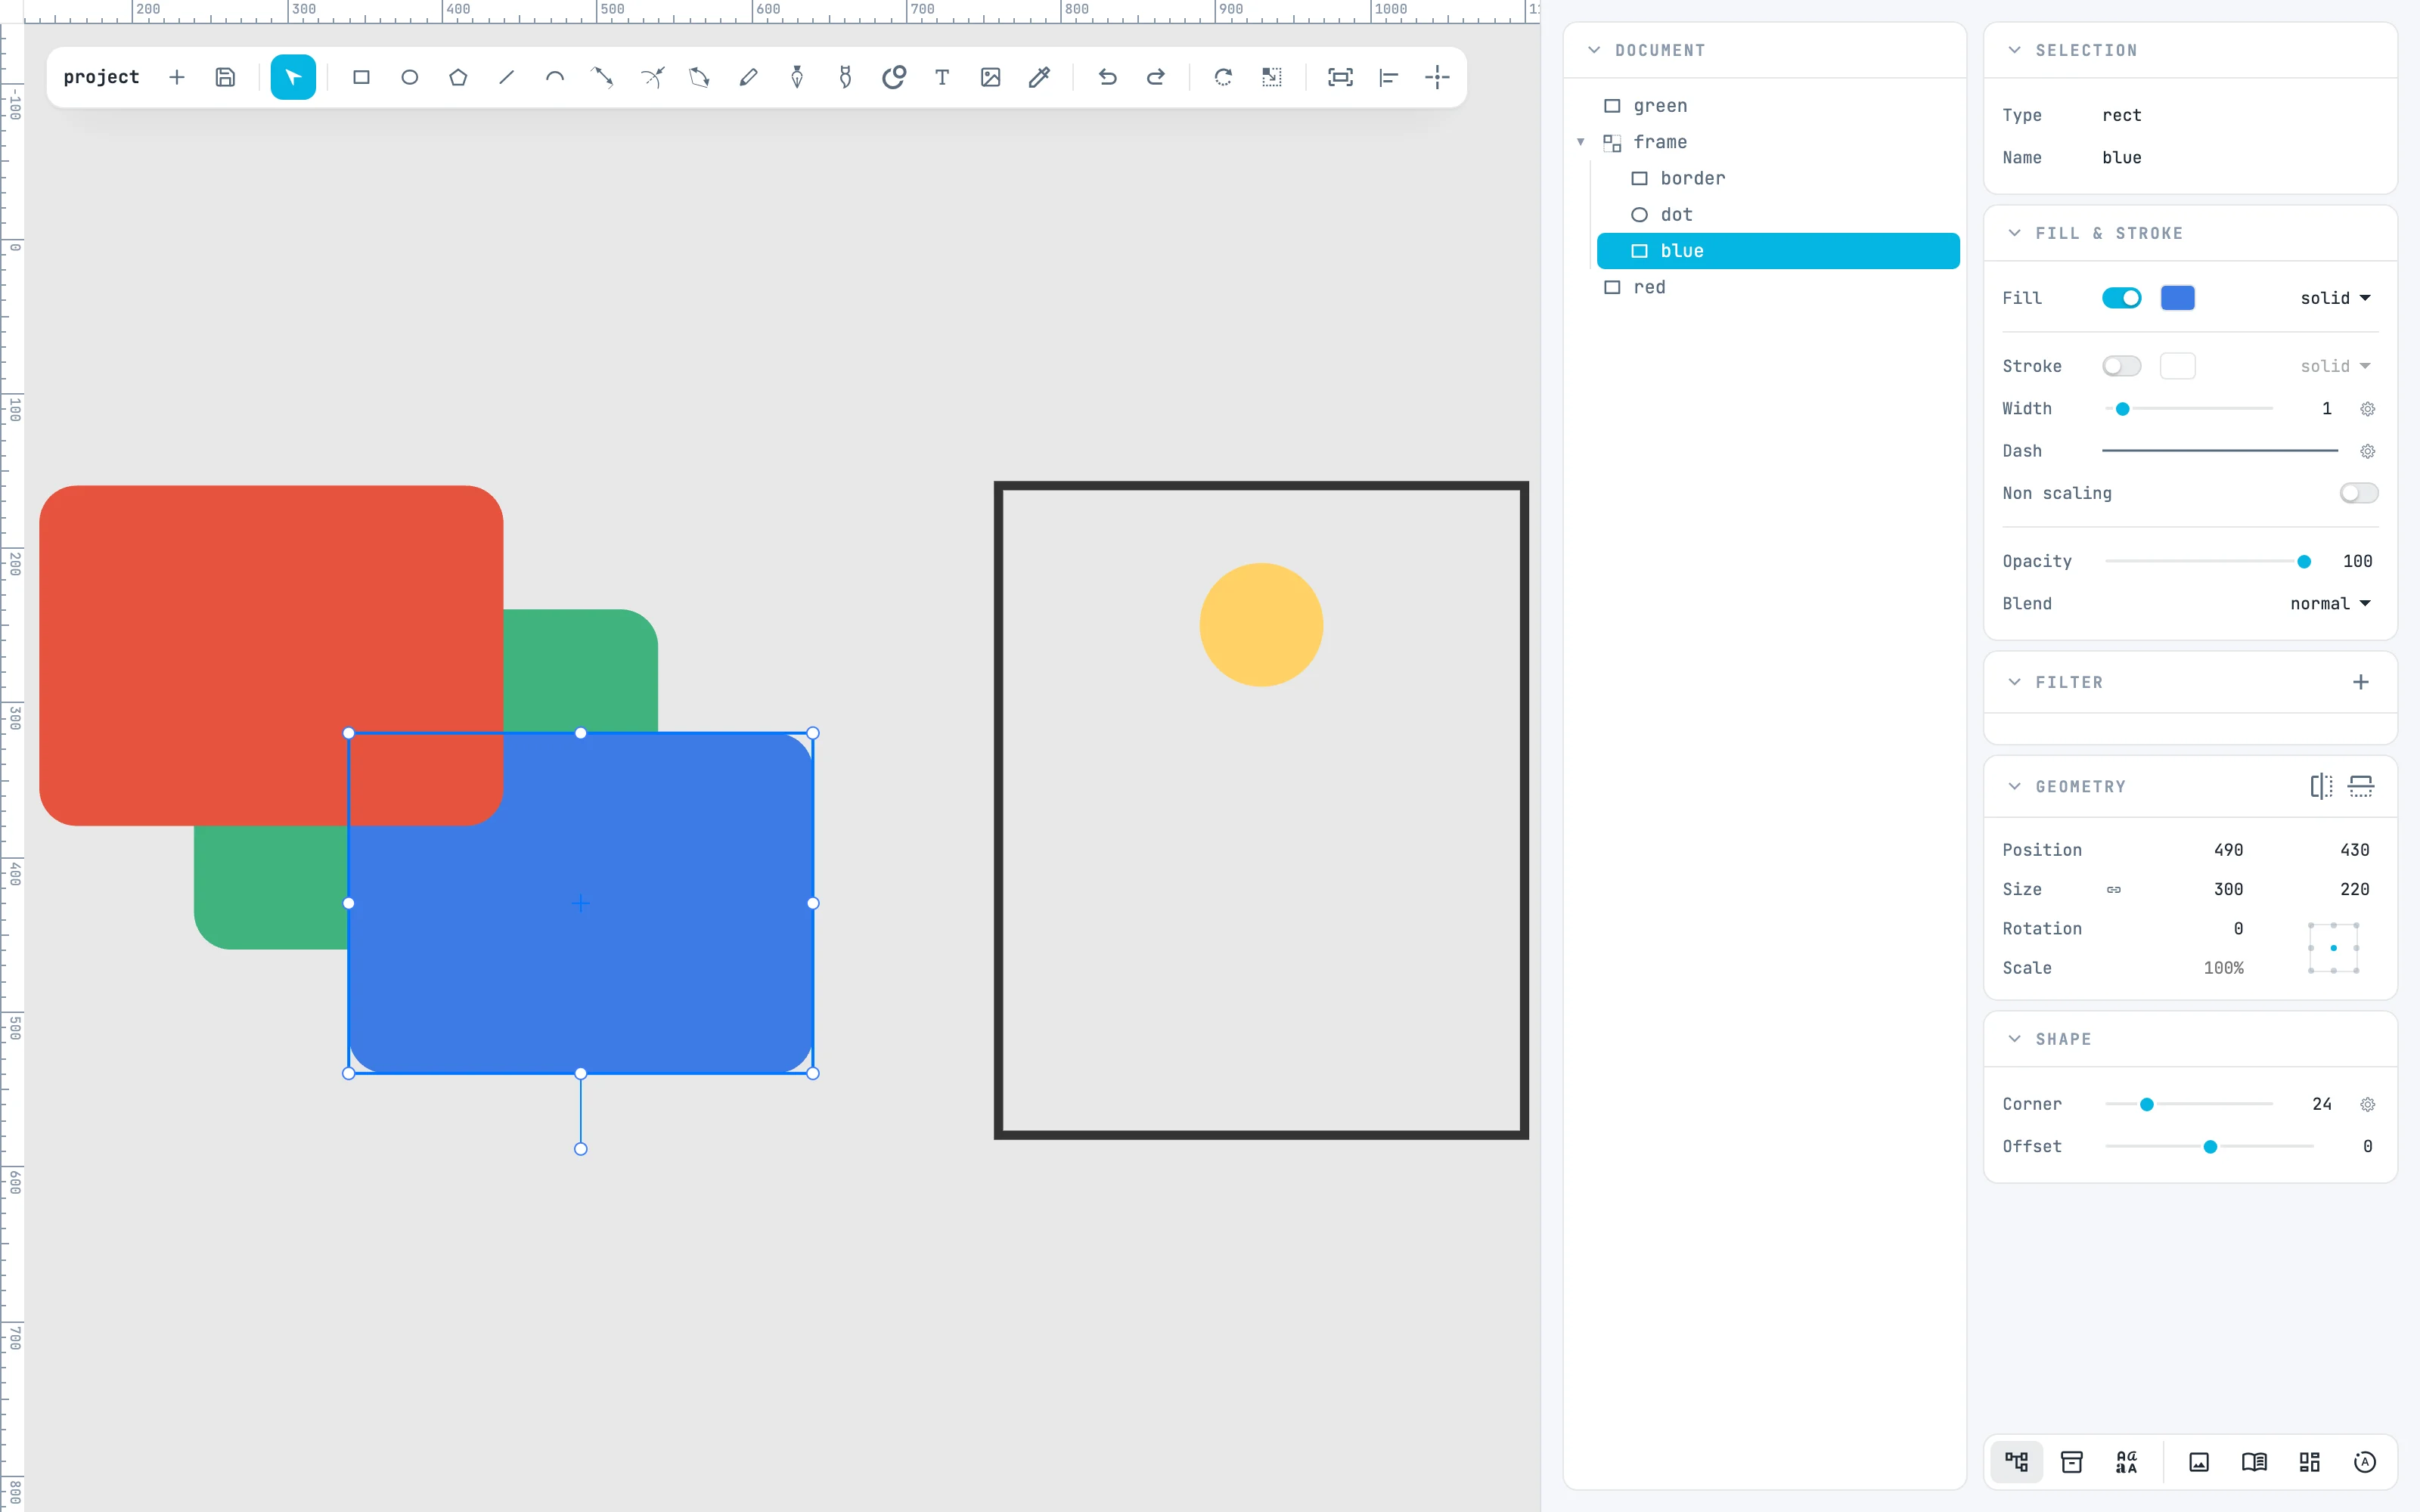Image resolution: width=2420 pixels, height=1512 pixels.
Task: Activate the pointer selection tool
Action: (x=293, y=77)
